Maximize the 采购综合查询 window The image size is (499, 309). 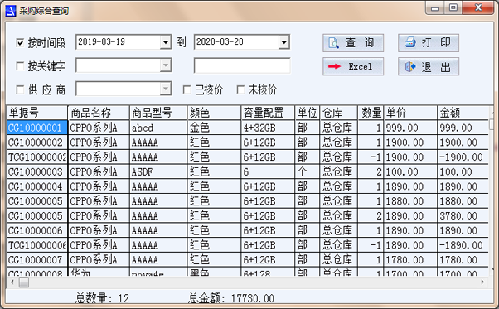point(453,7)
